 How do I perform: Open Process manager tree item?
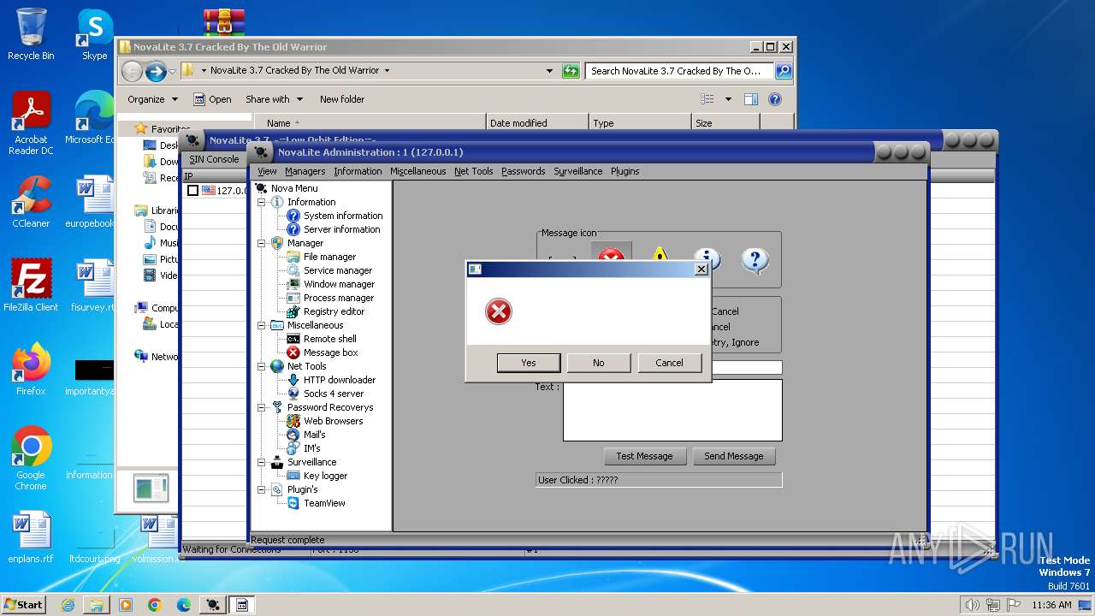point(338,298)
